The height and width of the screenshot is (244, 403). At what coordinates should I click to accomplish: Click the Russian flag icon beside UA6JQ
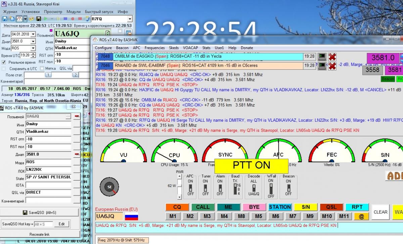131,216
